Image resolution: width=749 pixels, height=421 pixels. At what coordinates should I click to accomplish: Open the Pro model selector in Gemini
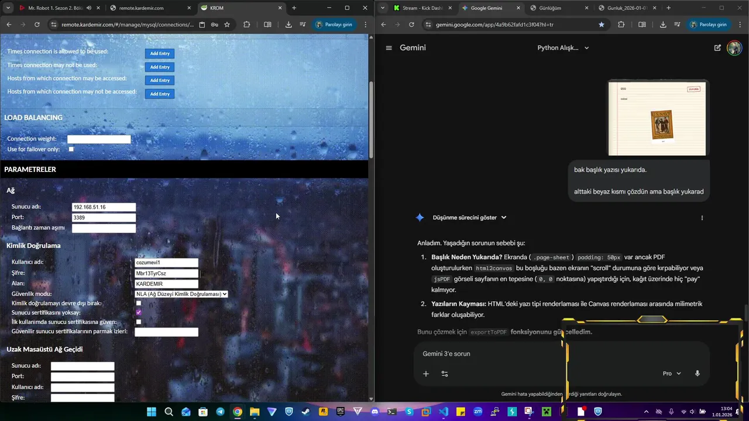pos(672,373)
